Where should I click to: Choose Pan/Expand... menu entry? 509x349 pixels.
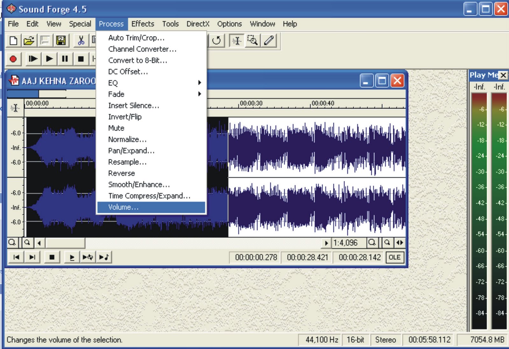pyautogui.click(x=151, y=151)
